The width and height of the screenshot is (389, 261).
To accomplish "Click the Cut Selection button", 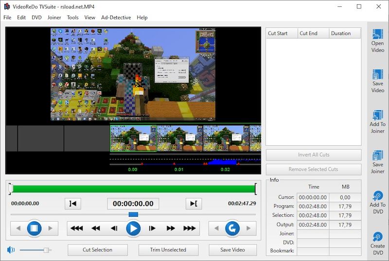I will pyautogui.click(x=98, y=250).
